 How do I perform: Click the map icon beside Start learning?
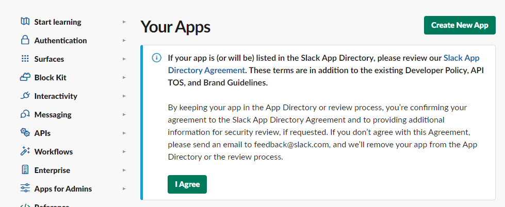point(25,22)
